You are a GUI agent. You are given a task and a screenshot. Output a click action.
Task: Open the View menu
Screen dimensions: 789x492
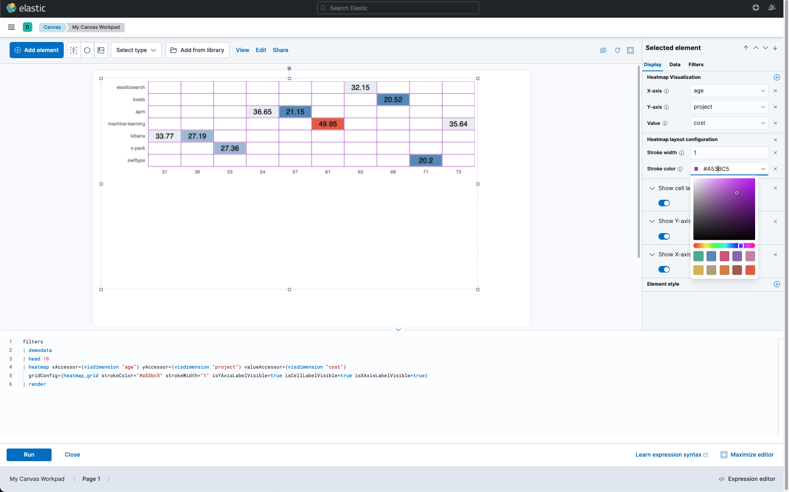pos(242,50)
